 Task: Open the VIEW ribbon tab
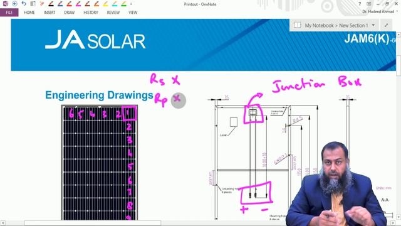[x=133, y=13]
